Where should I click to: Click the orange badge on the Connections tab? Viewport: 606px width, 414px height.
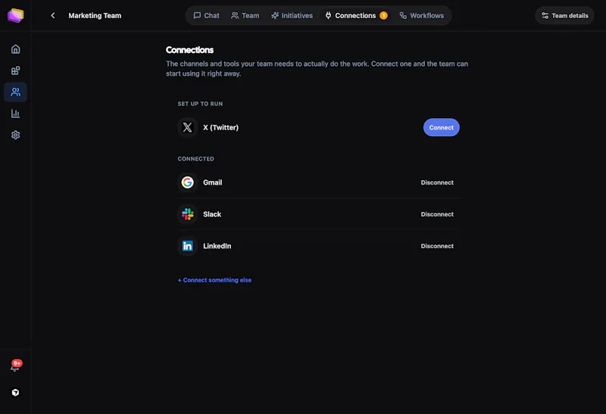coord(383,15)
